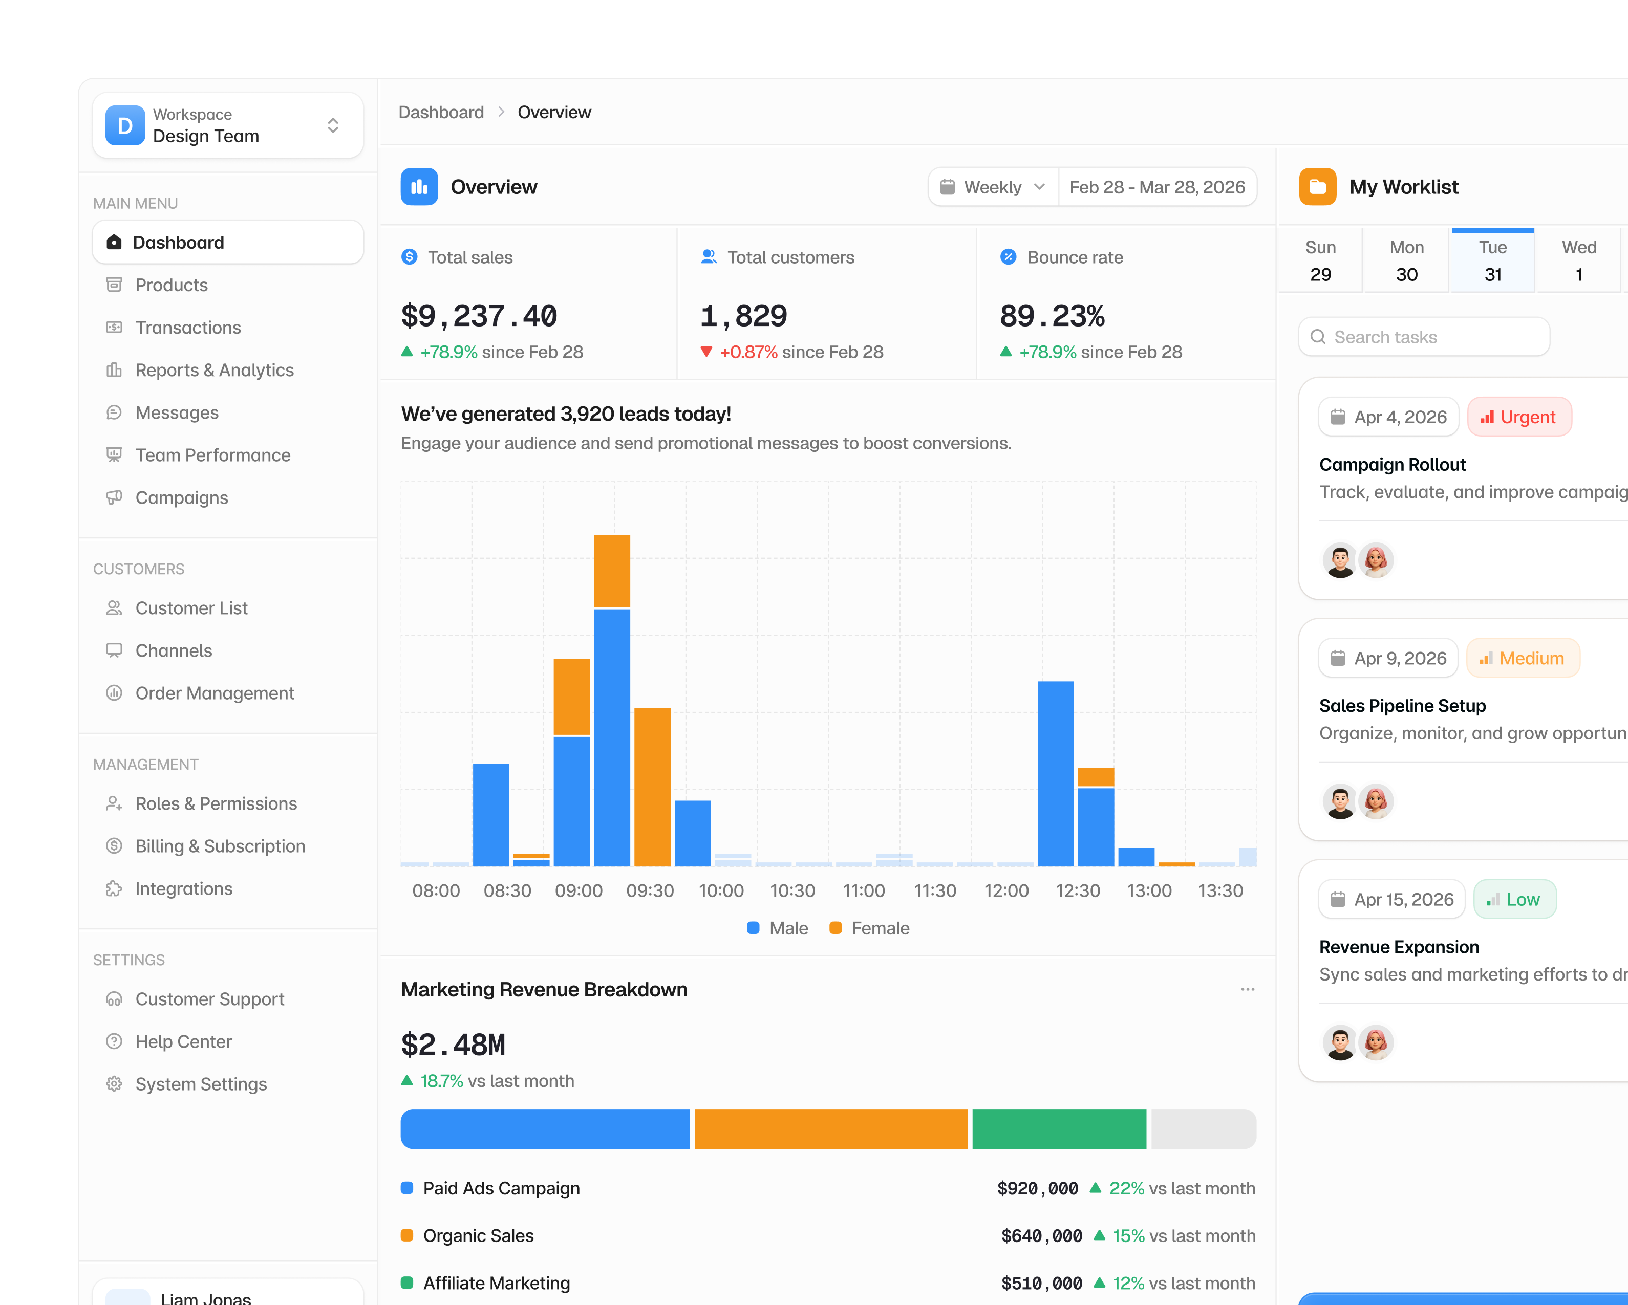Open the Campaigns menu item
This screenshot has height=1305, width=1628.
[x=228, y=497]
